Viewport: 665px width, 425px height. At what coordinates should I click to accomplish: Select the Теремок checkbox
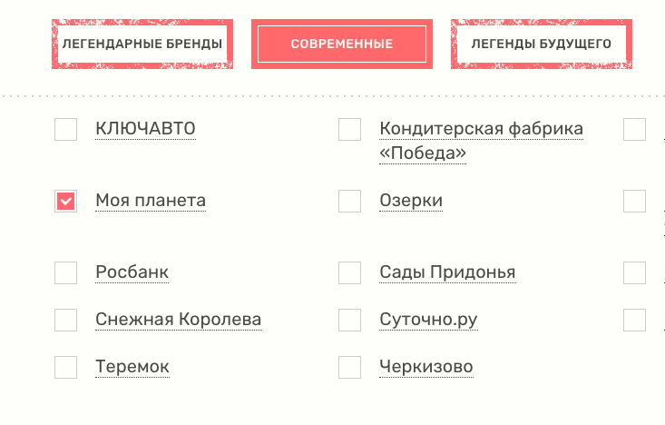pos(65,368)
